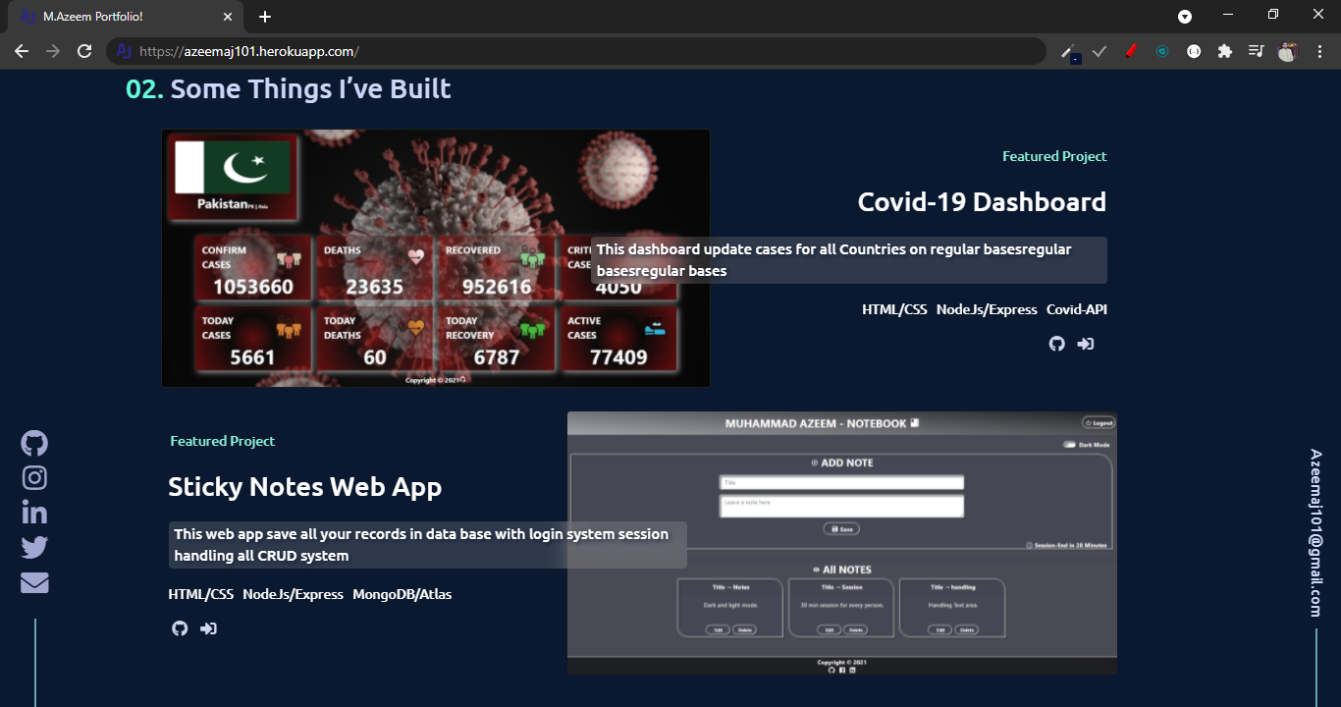This screenshot has height=707, width=1341.
Task: Open Sticky Notes live demo arrow icon
Action: pyautogui.click(x=208, y=628)
